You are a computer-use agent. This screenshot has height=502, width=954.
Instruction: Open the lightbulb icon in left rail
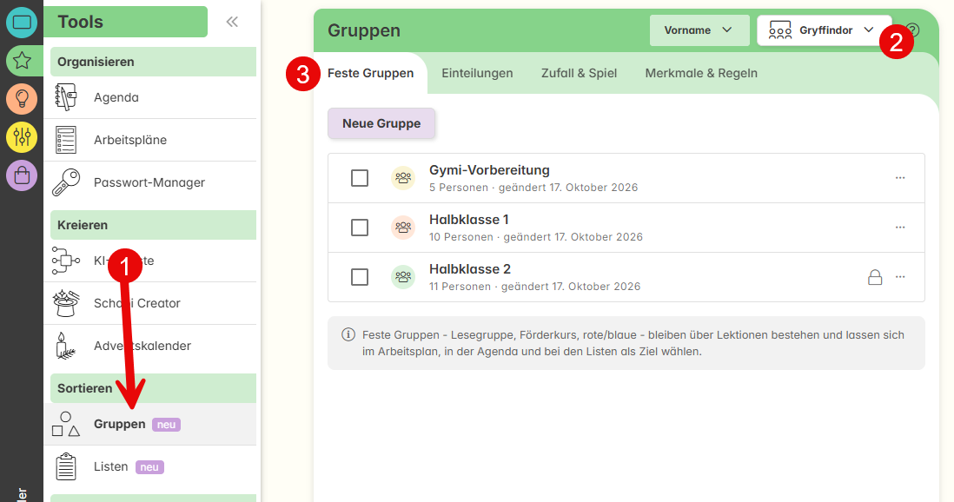click(22, 99)
